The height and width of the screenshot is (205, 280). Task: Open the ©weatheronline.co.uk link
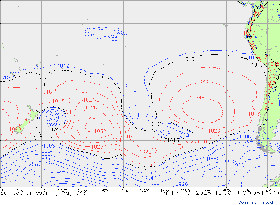click(256, 202)
